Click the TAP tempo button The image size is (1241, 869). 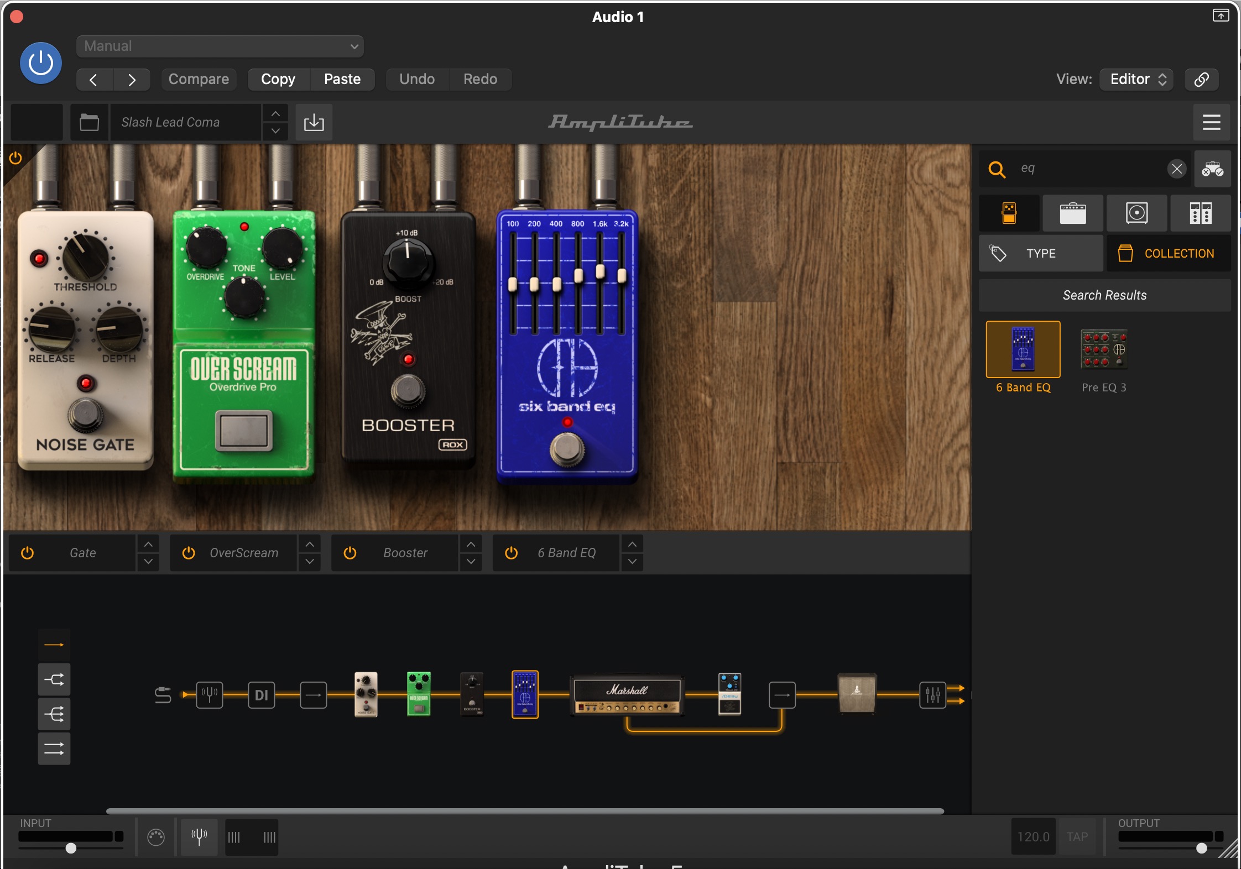point(1077,837)
